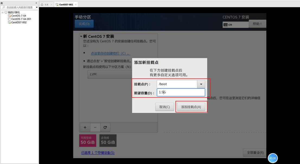
Task: Click the Add Mount Point (添加挂载点) button
Action: [x=191, y=107]
